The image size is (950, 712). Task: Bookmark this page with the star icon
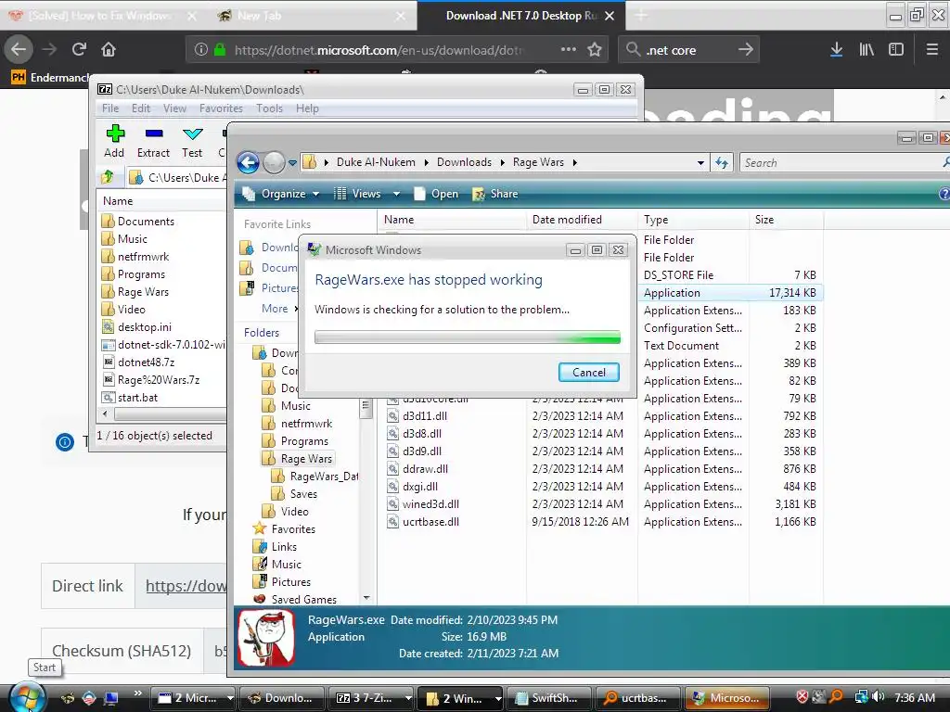595,50
